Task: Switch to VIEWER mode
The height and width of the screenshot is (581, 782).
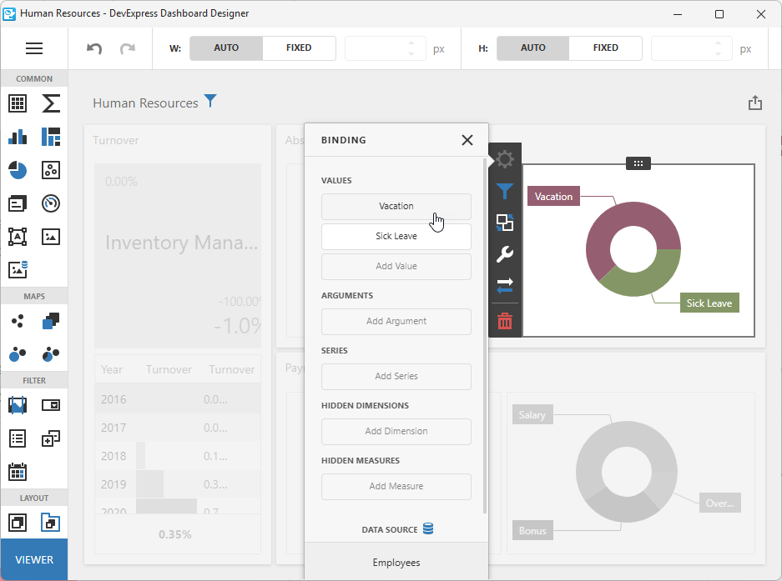Action: coord(33,559)
